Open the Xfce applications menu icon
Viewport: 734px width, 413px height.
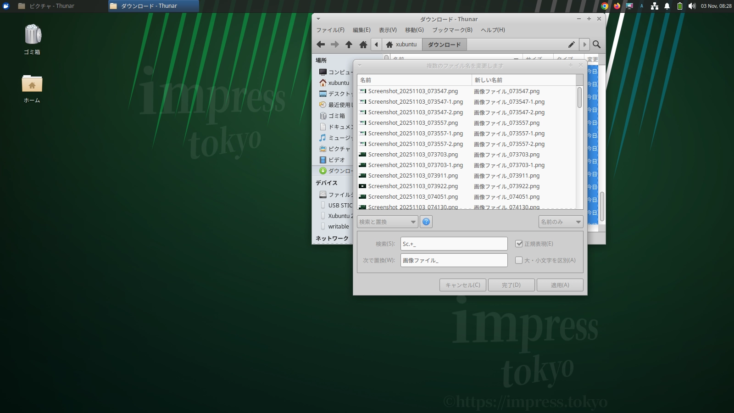coord(6,6)
